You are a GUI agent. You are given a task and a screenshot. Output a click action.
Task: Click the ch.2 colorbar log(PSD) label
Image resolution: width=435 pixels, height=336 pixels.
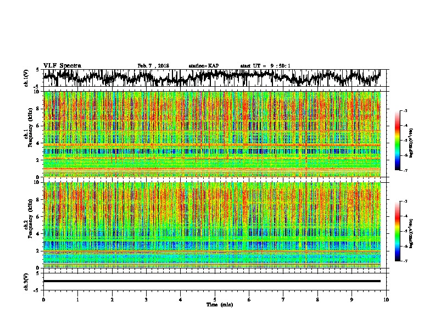pos(411,233)
